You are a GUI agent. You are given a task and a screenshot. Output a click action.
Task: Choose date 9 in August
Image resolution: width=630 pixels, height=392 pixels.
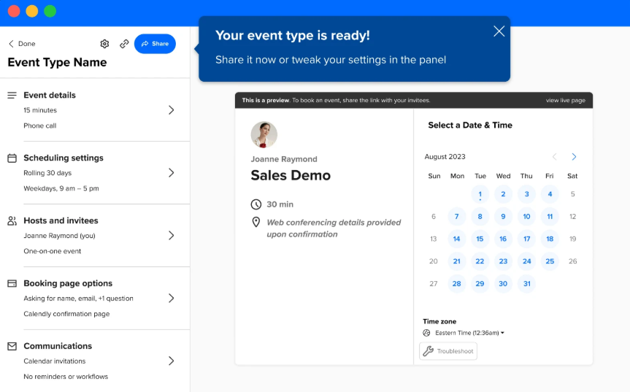pyautogui.click(x=503, y=217)
